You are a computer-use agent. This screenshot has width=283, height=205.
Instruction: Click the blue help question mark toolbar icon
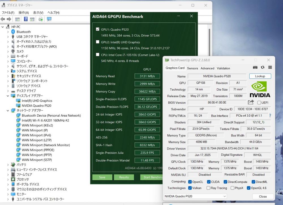[x=26, y=19]
